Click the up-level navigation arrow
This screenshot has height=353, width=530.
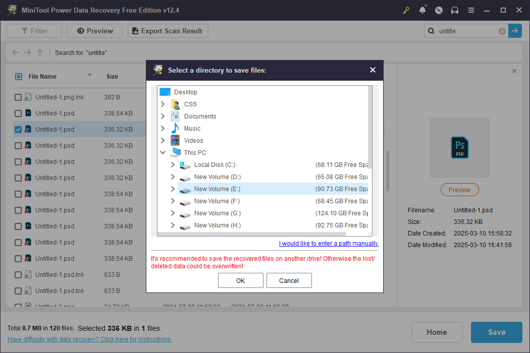(x=40, y=52)
